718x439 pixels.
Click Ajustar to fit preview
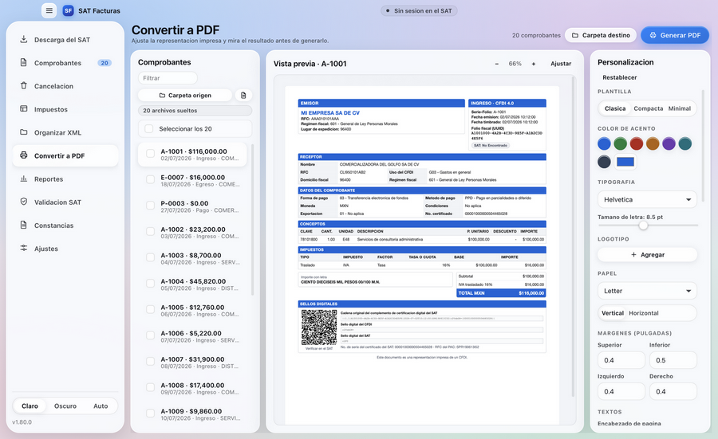[x=561, y=64]
